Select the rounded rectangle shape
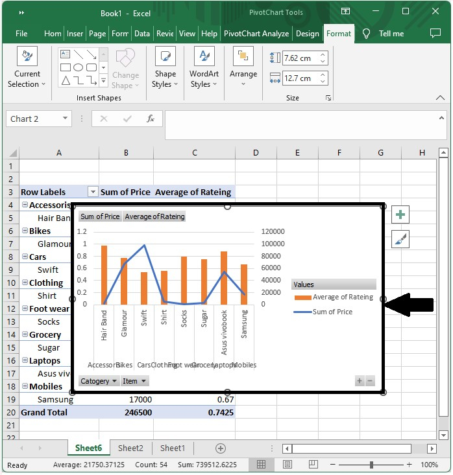The height and width of the screenshot is (475, 453). (92, 67)
